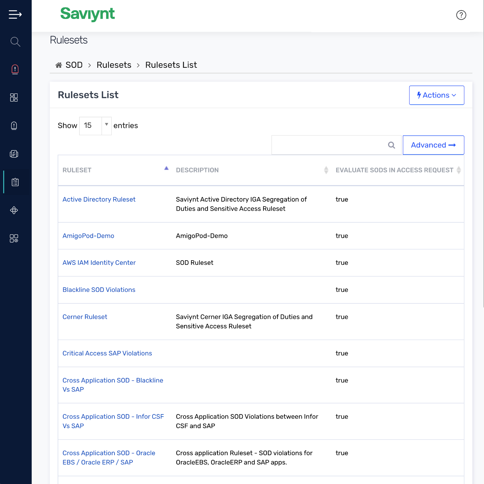The image size is (484, 484).
Task: Click EVALUATE SODS IN ACCESS REQUEST header text
Action: tap(394, 170)
